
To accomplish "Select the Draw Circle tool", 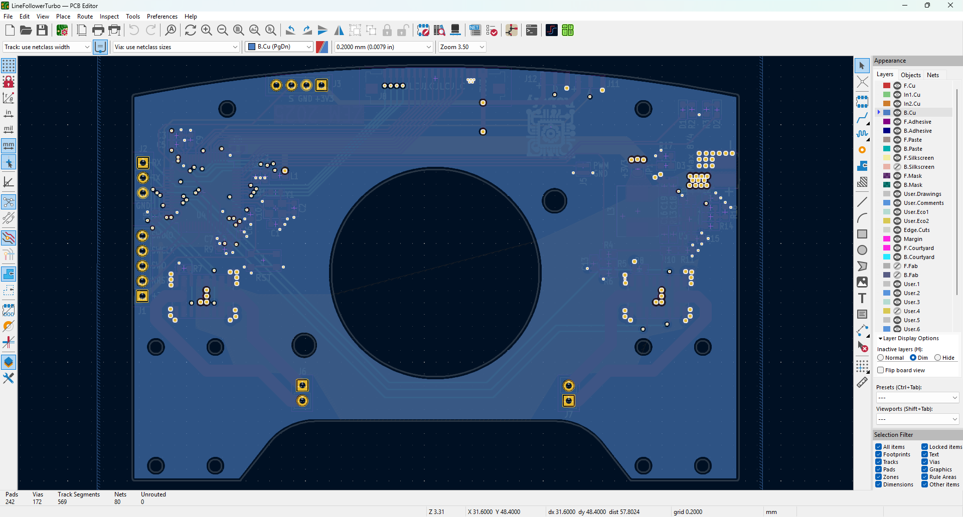I will pos(862,250).
